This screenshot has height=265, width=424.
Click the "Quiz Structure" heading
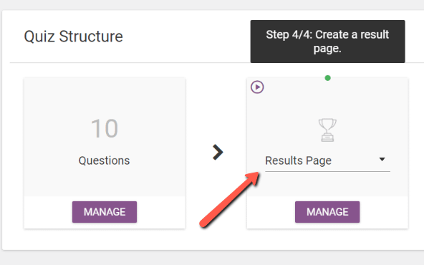click(x=73, y=37)
